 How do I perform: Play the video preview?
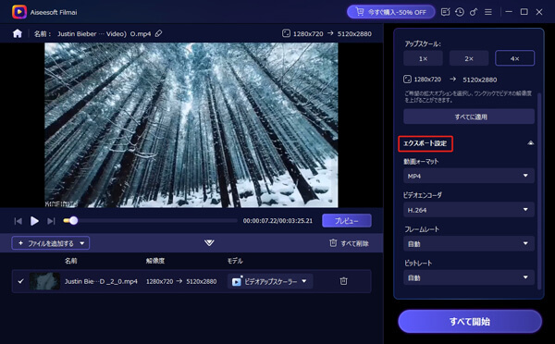click(34, 221)
